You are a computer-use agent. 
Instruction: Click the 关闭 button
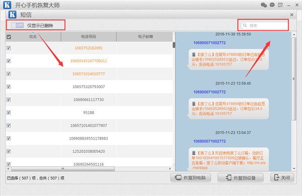[x=282, y=177]
